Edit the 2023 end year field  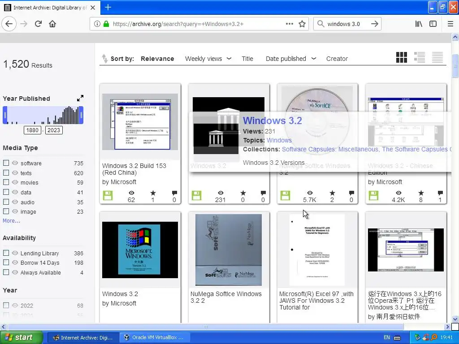[54, 130]
